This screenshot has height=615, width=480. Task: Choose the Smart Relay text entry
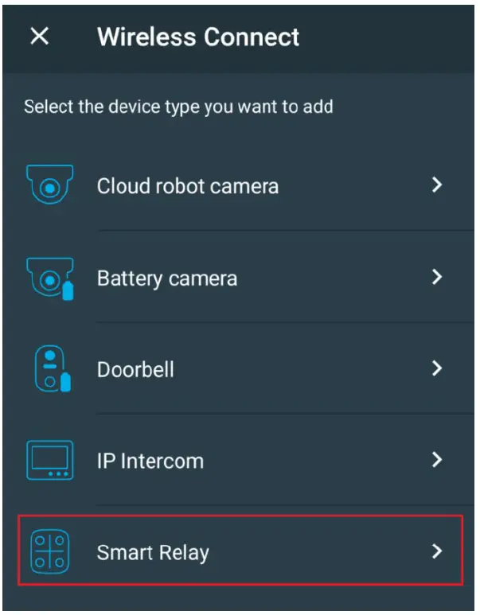pos(153,553)
